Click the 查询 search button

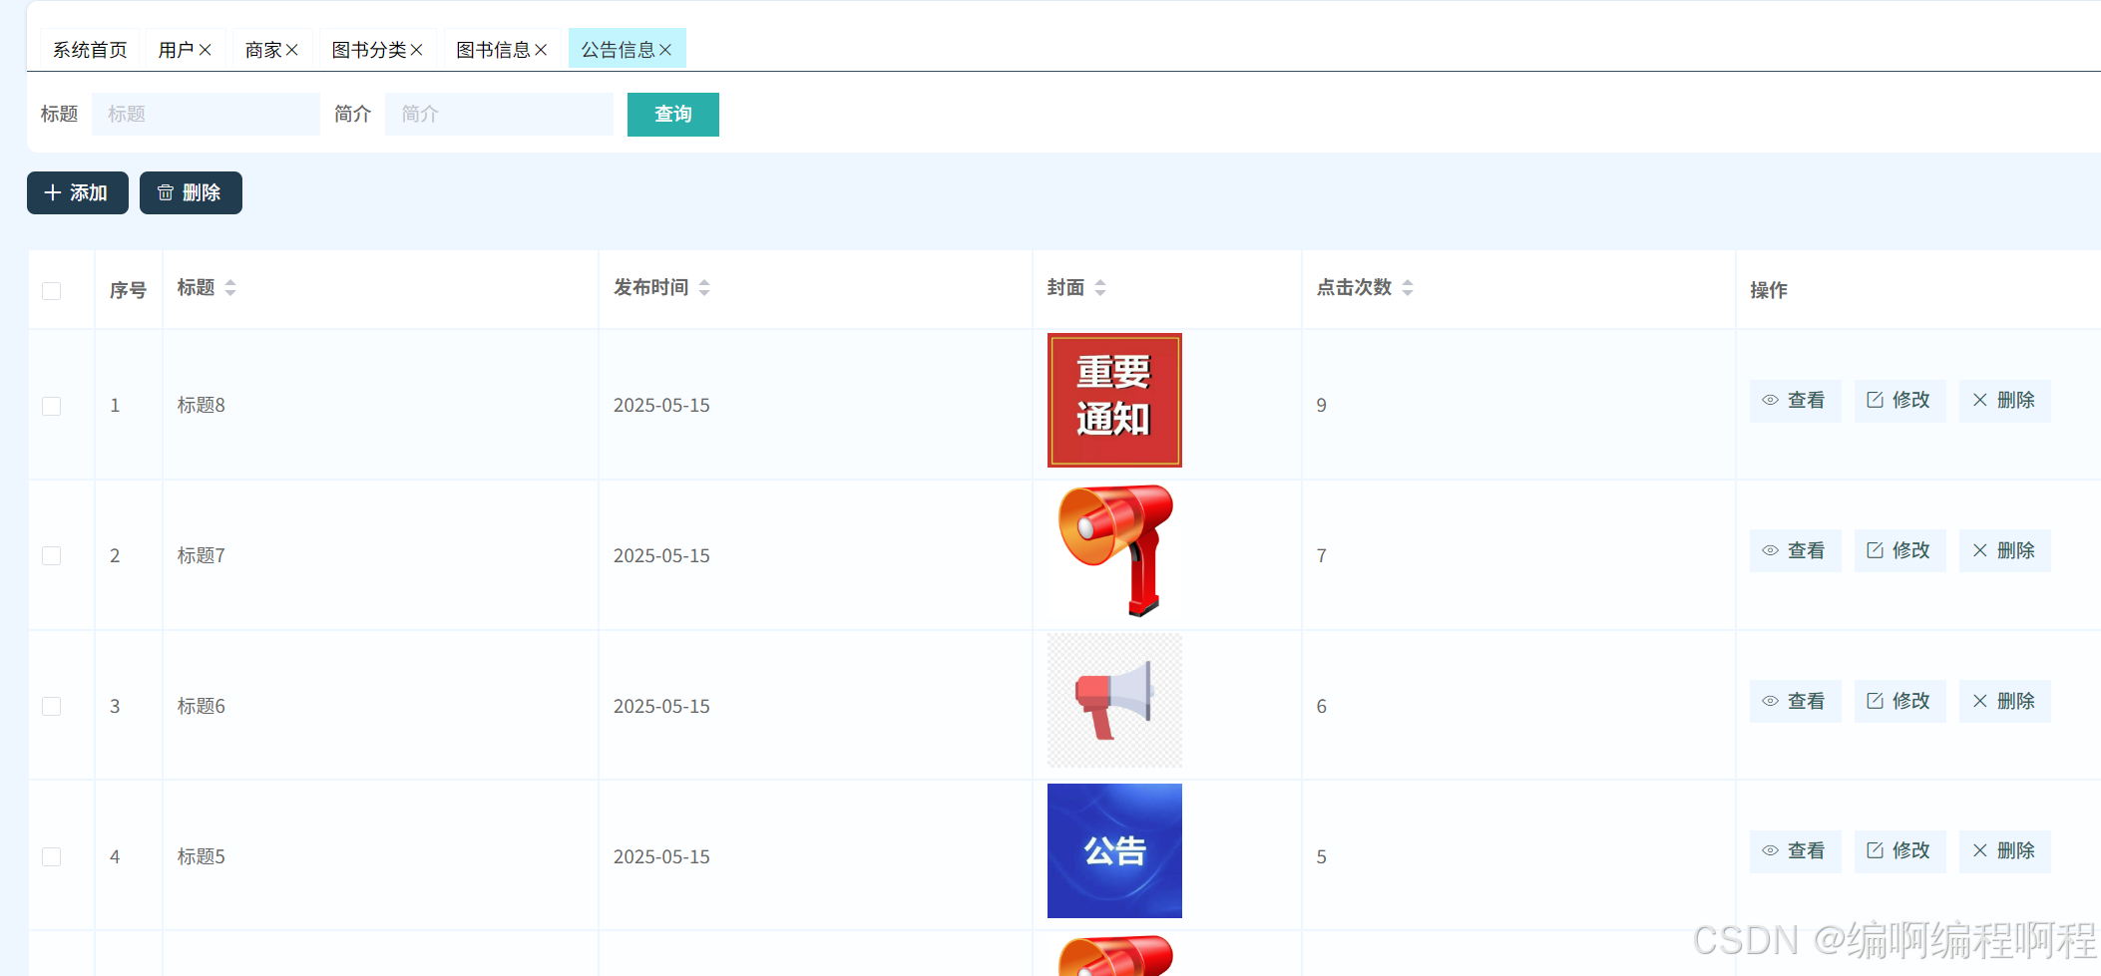pos(673,114)
